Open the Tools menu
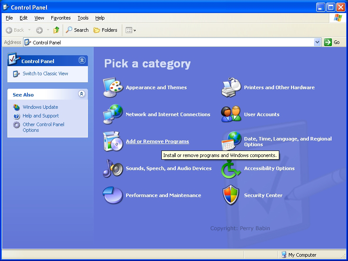The height and width of the screenshot is (261, 348). click(83, 18)
